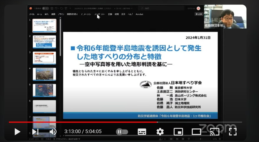The image size is (259, 142).
Task: Click the PowerPoint 検索 search box
Action: 161,8
